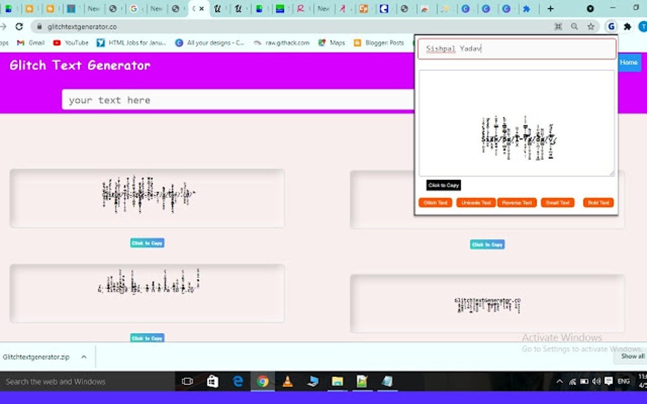The width and height of the screenshot is (647, 404).
Task: Switch to the puzzle-piece extensions tab
Action: click(526, 9)
